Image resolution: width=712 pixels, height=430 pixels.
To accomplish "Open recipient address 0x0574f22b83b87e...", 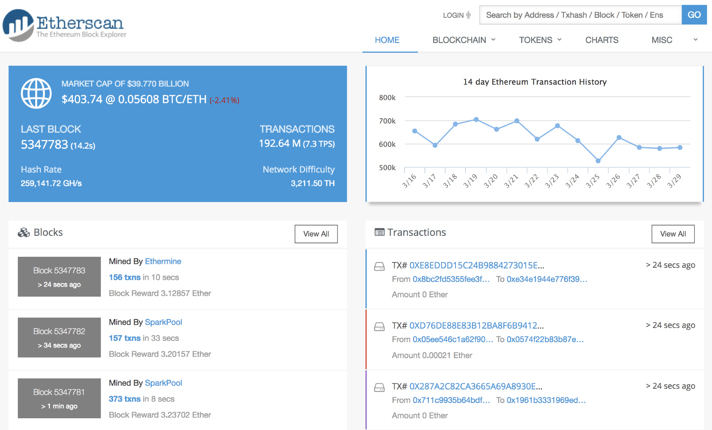I will pyautogui.click(x=545, y=339).
